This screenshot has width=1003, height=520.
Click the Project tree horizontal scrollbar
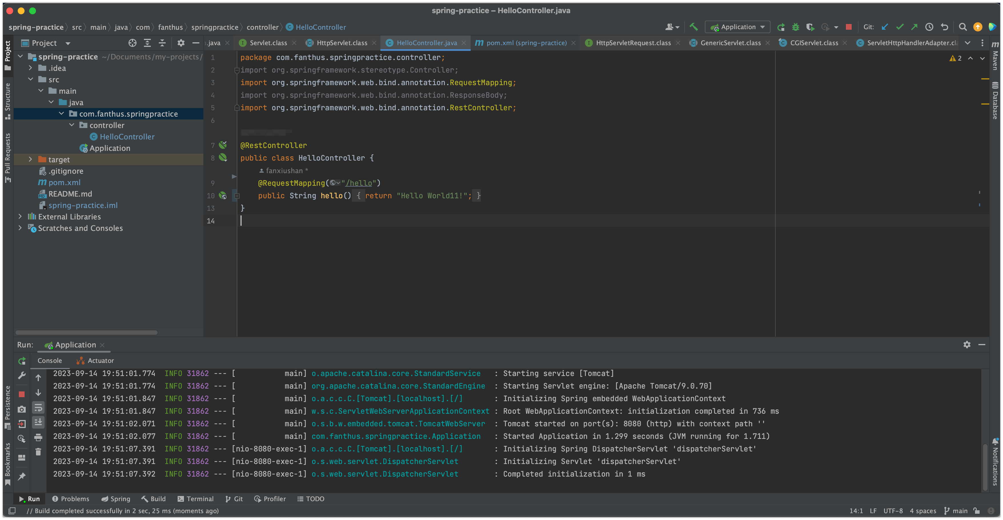(87, 333)
